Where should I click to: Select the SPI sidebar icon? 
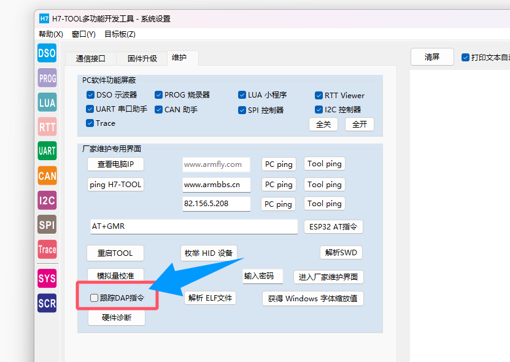coord(47,225)
